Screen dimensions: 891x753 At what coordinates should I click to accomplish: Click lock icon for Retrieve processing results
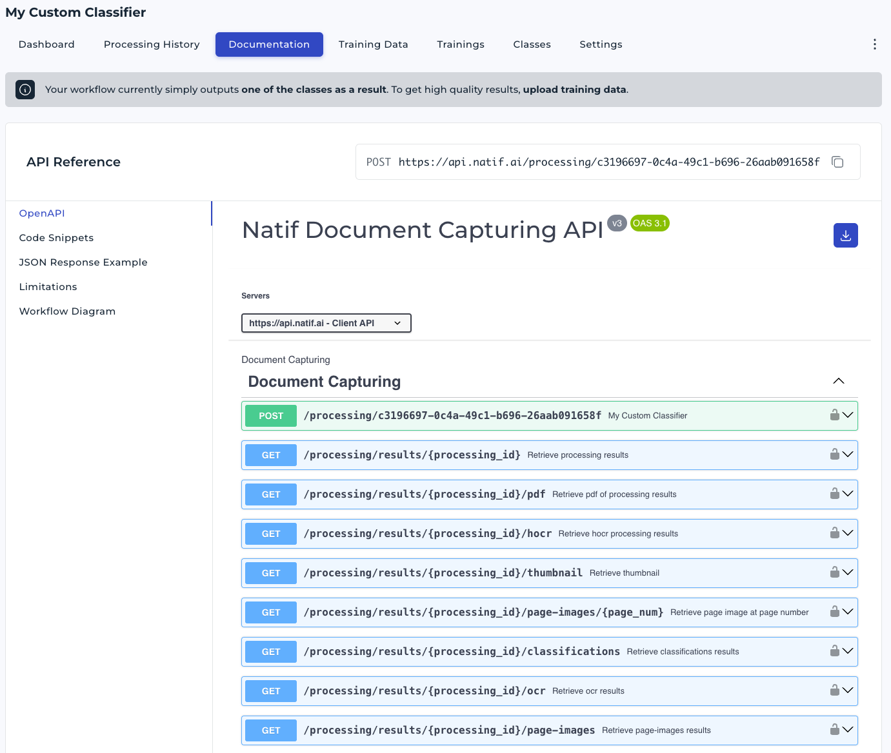[x=834, y=455]
